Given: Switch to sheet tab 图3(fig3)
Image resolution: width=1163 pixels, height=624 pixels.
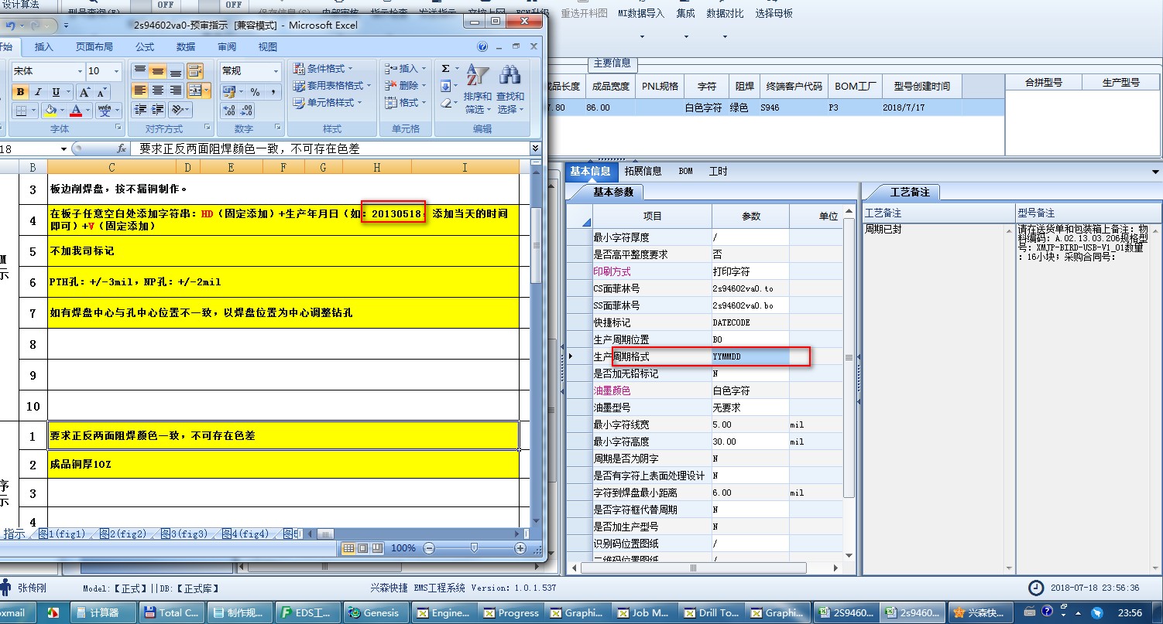Looking at the screenshot, I should 184,534.
